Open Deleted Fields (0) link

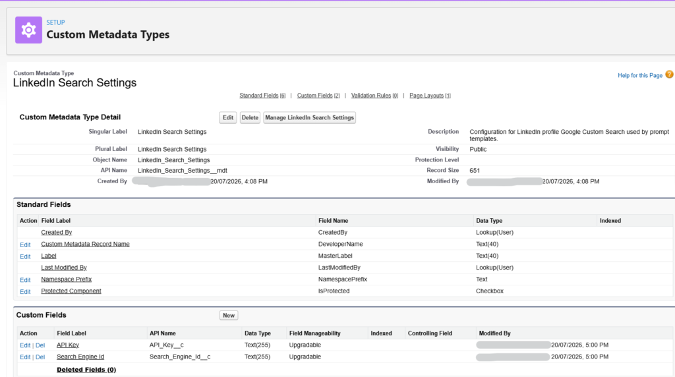[86, 370]
